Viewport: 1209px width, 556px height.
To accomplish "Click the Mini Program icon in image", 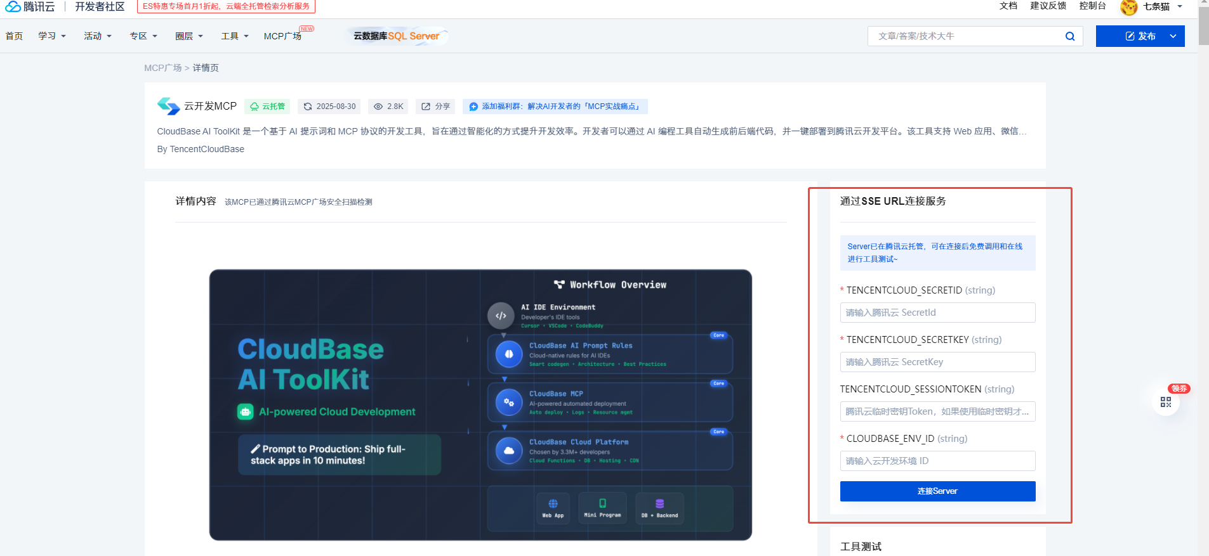I will pos(602,508).
